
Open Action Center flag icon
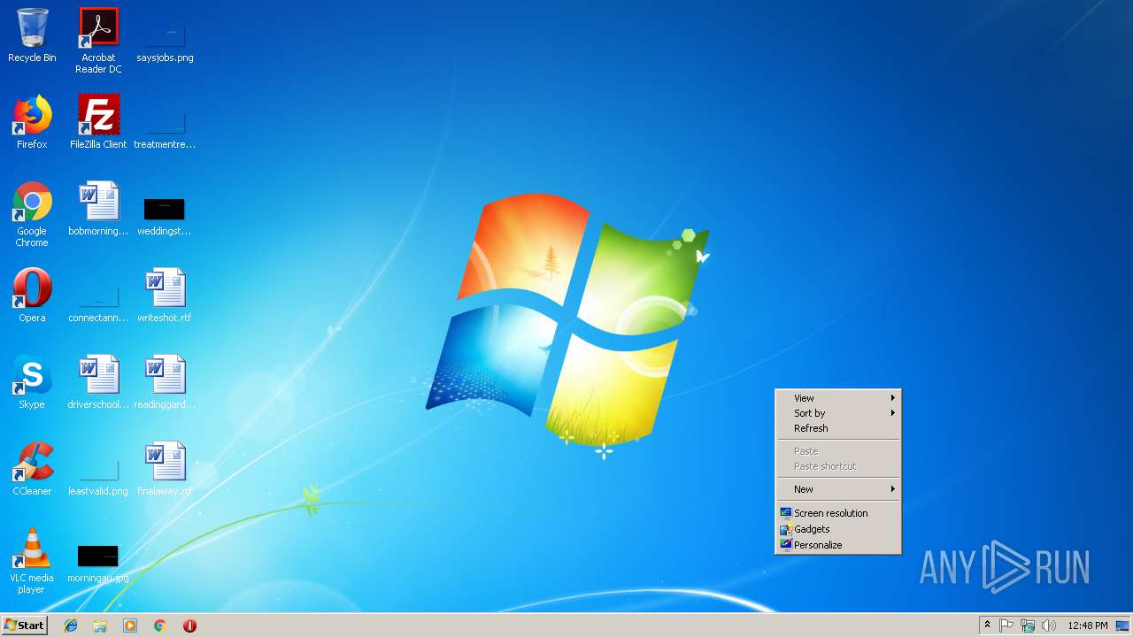1006,625
